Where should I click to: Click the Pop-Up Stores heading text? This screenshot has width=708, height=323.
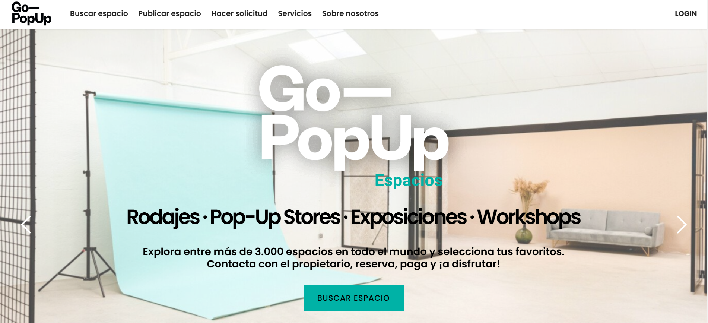[275, 218]
